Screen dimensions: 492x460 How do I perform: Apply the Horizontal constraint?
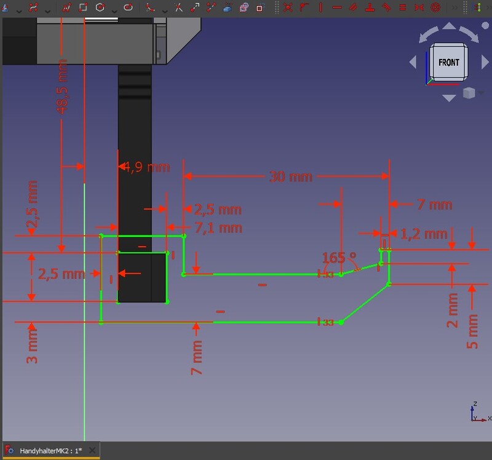pos(337,7)
